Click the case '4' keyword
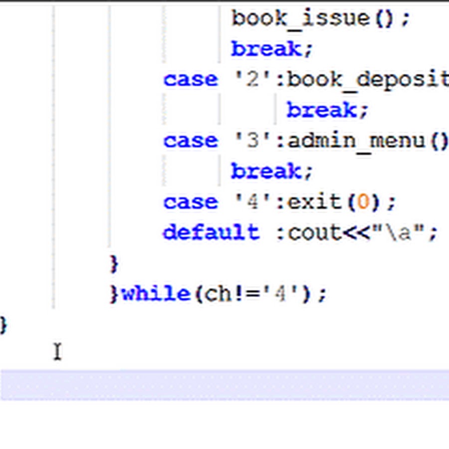This screenshot has height=449, width=449. tap(191, 202)
